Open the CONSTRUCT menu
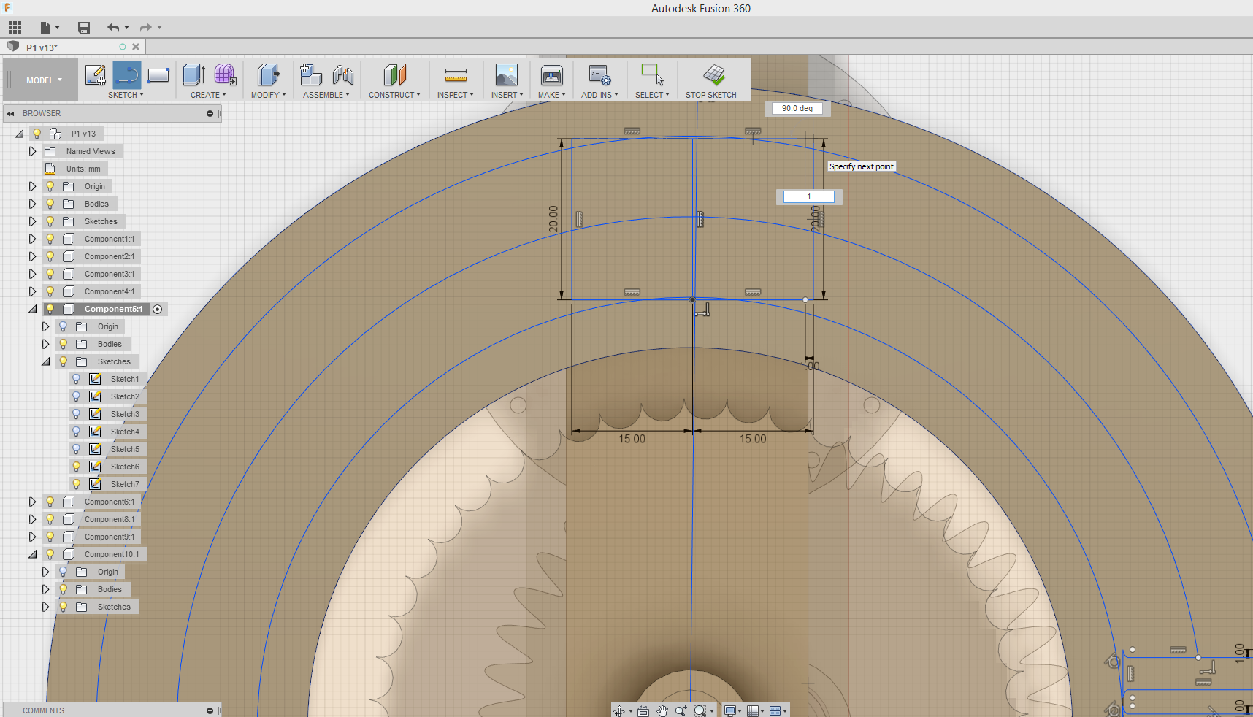This screenshot has height=717, width=1253. coord(394,95)
